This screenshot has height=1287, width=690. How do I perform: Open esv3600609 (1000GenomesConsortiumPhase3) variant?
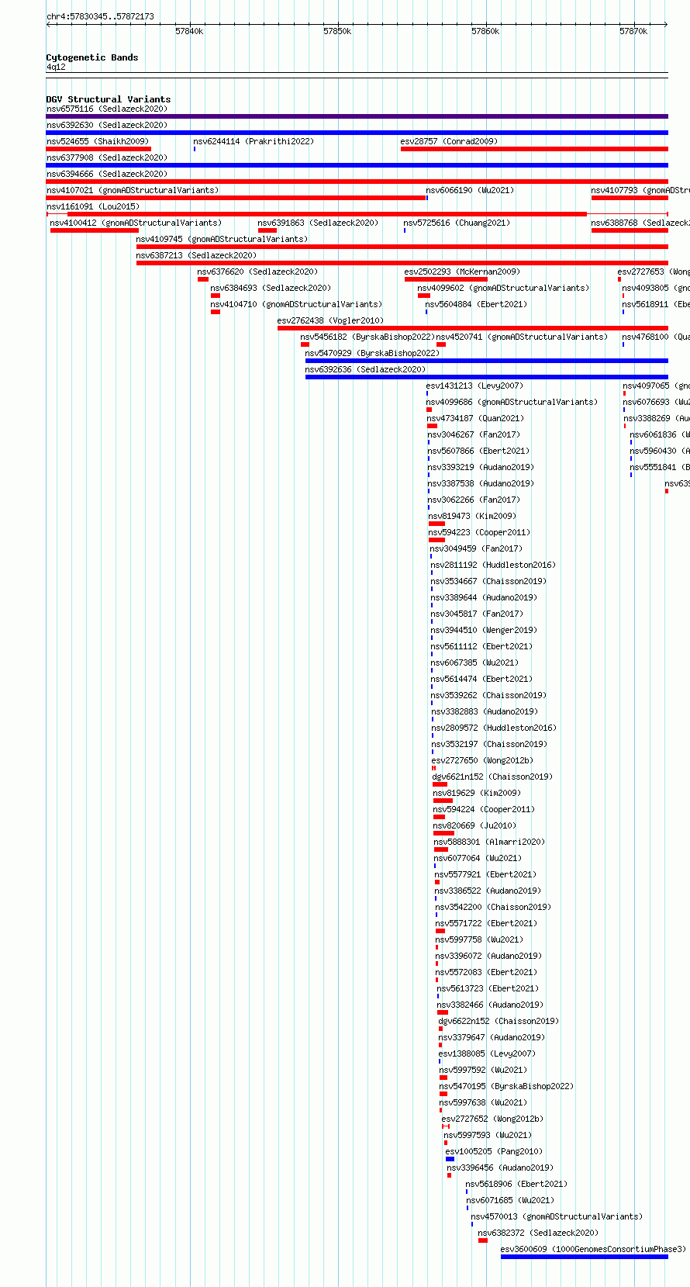tap(593, 1249)
